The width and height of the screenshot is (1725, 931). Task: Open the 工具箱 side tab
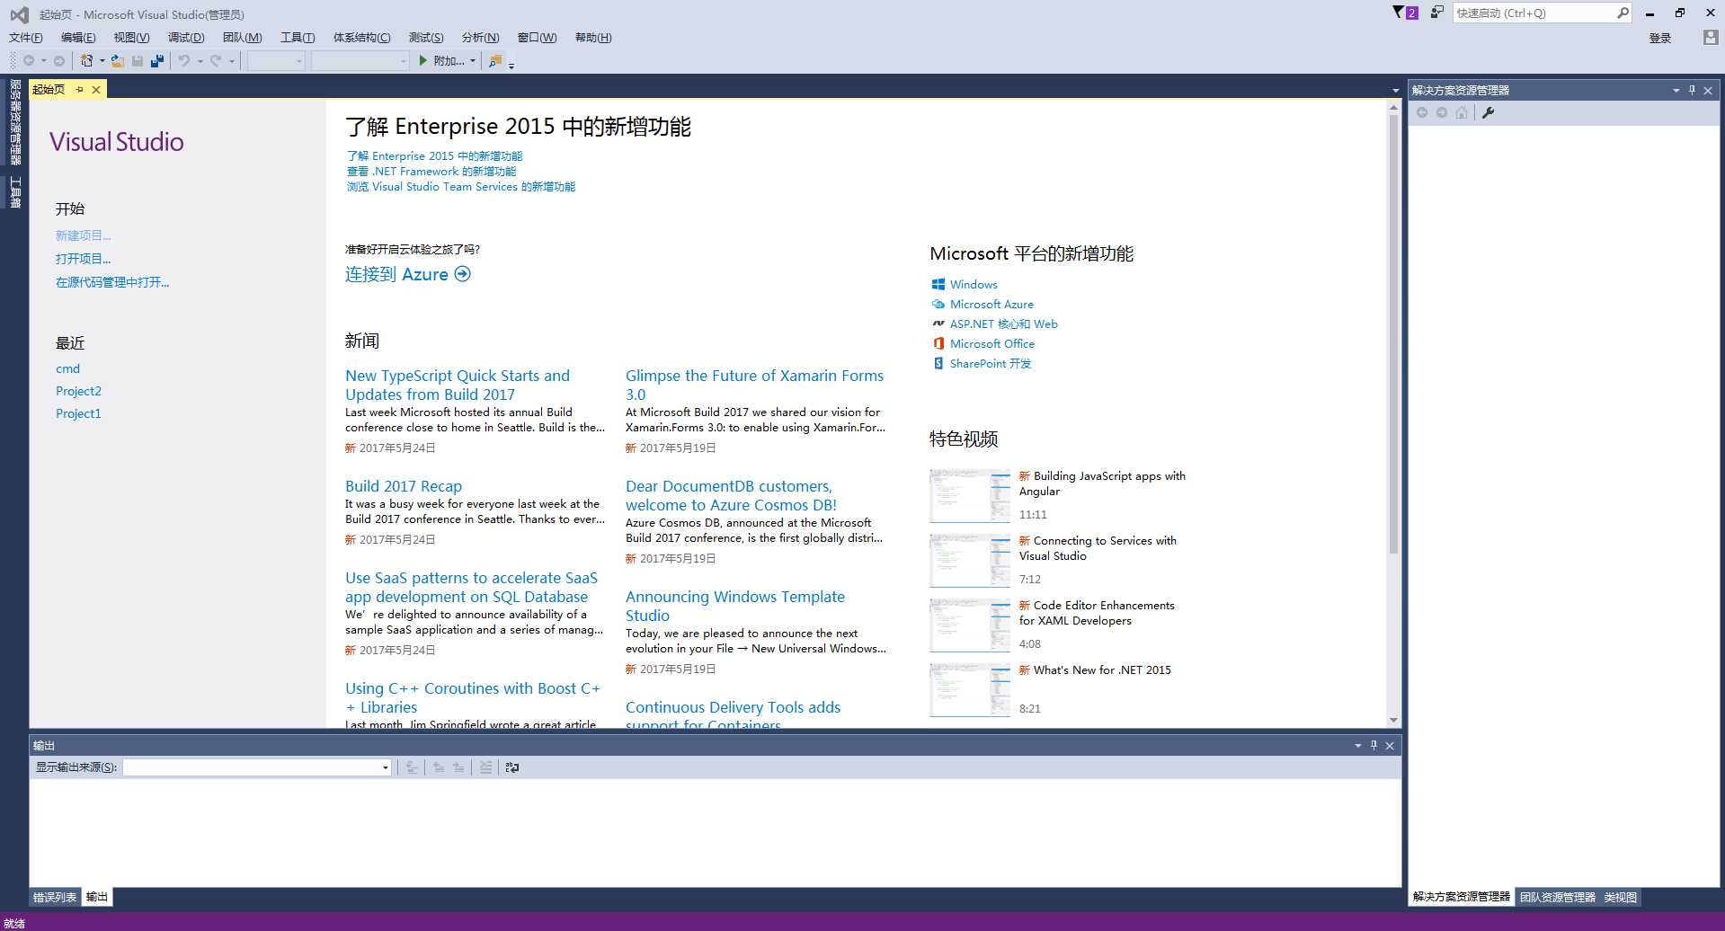(x=15, y=192)
